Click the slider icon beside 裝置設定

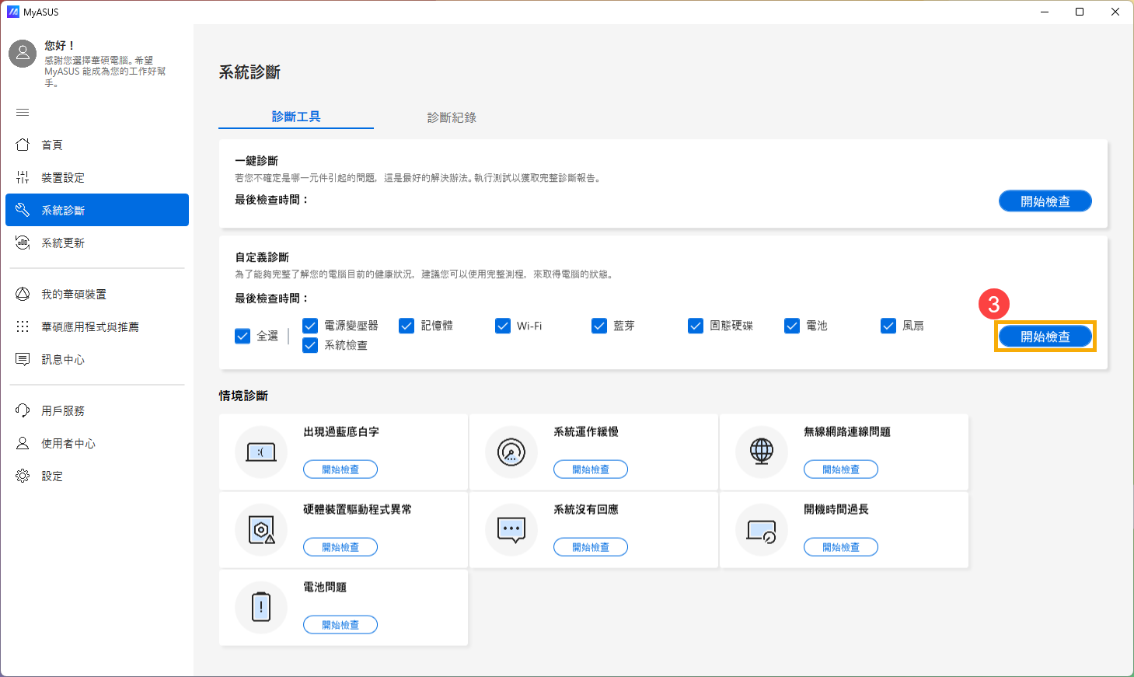[x=23, y=177]
